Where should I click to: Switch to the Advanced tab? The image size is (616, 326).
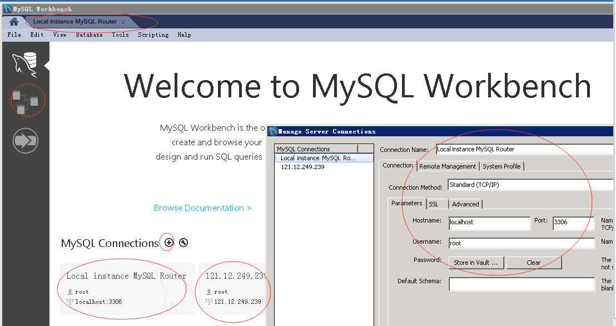tap(465, 204)
